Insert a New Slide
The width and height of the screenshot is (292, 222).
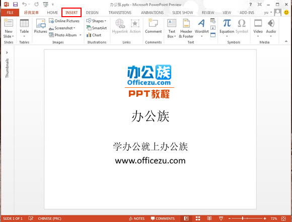coord(9,29)
